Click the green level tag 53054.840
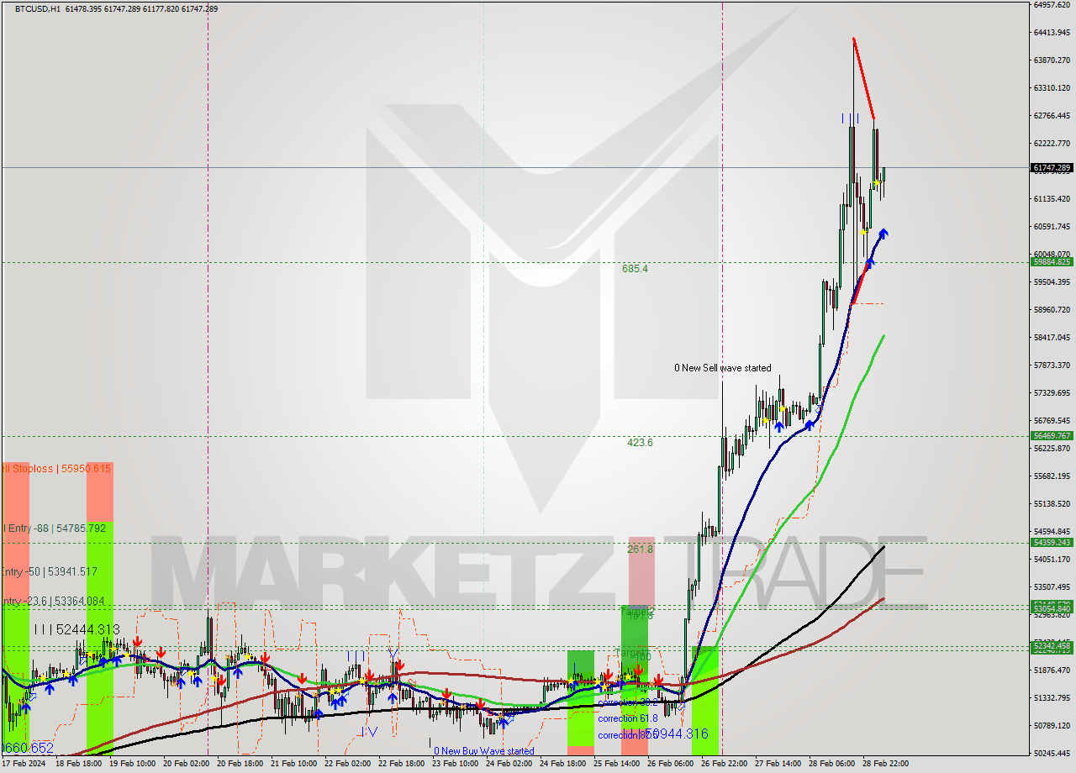This screenshot has width=1076, height=773. pos(1051,608)
